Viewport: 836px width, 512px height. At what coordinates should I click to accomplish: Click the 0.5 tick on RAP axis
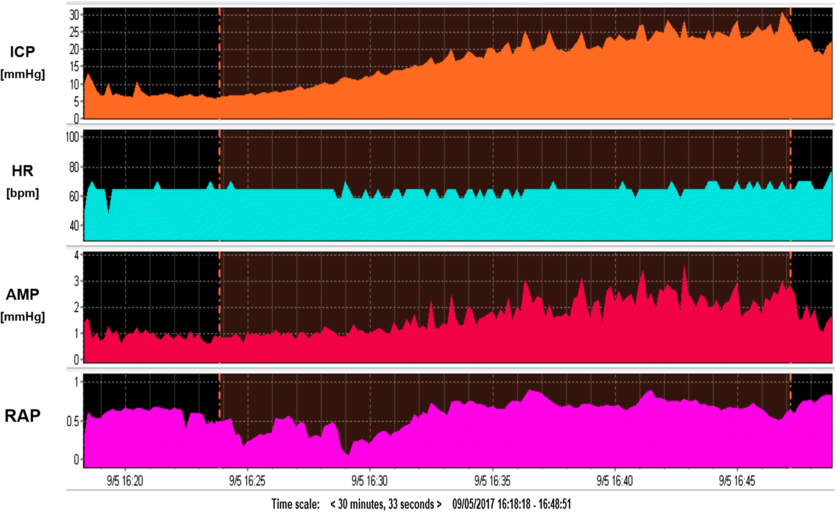[x=73, y=422]
